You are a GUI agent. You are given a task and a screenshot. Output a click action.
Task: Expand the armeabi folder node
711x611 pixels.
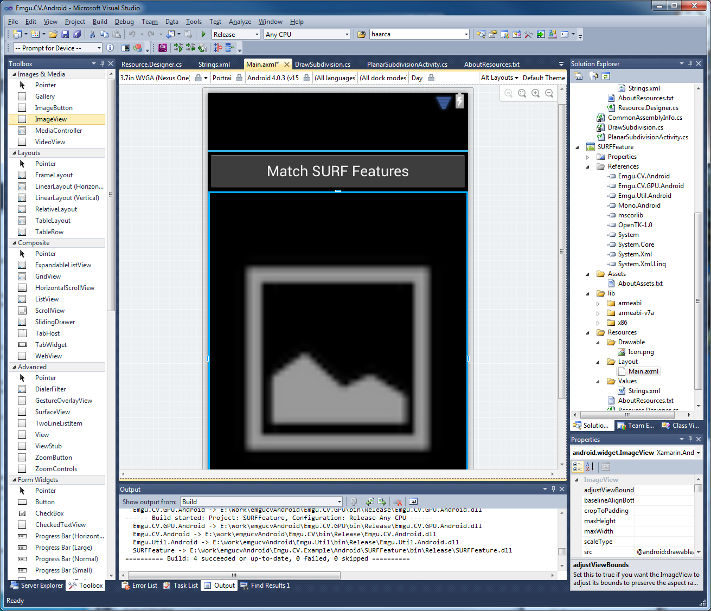click(598, 304)
